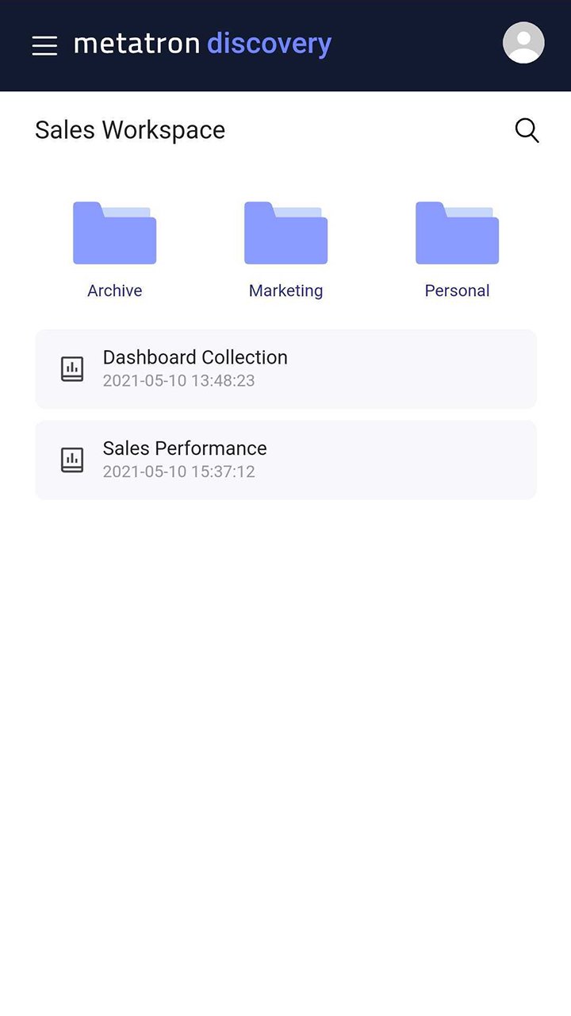Open search with the magnifier icon
571x1016 pixels.
coord(527,130)
